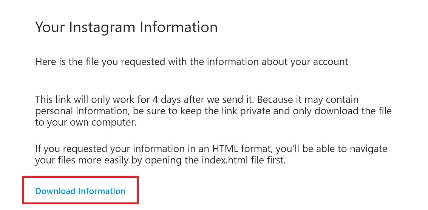Click the paragraph starting "If you requested your information"
Image resolution: width=428 pixels, height=210 pixels.
click(211, 154)
